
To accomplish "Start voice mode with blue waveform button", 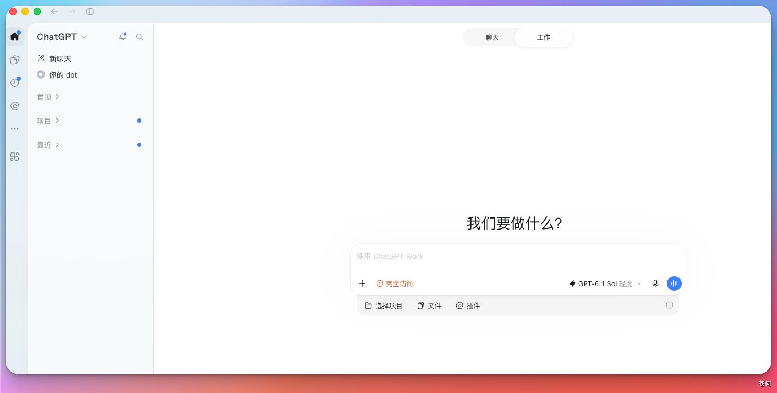I will [674, 283].
